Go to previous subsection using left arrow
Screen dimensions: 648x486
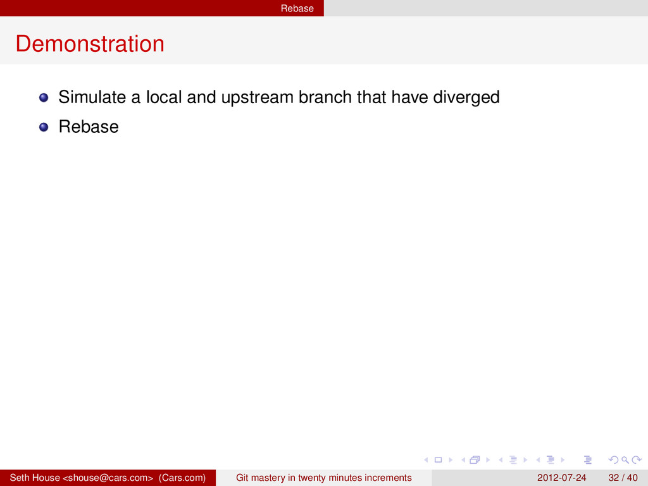coord(501,460)
